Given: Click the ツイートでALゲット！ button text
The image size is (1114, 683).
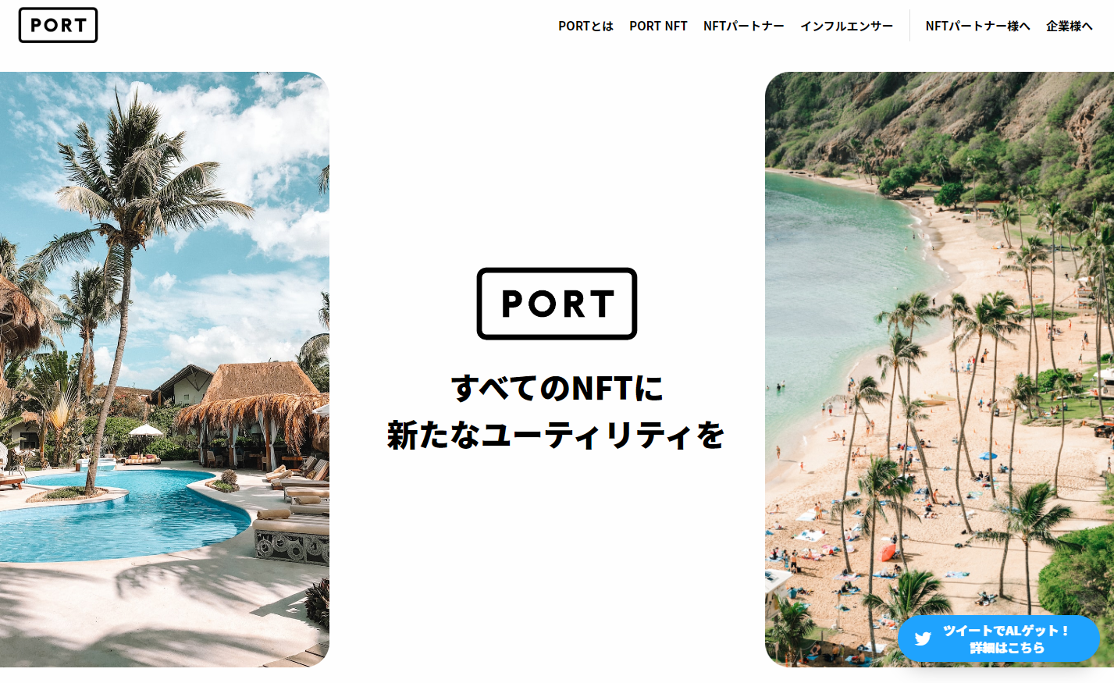Looking at the screenshot, I should [1006, 631].
